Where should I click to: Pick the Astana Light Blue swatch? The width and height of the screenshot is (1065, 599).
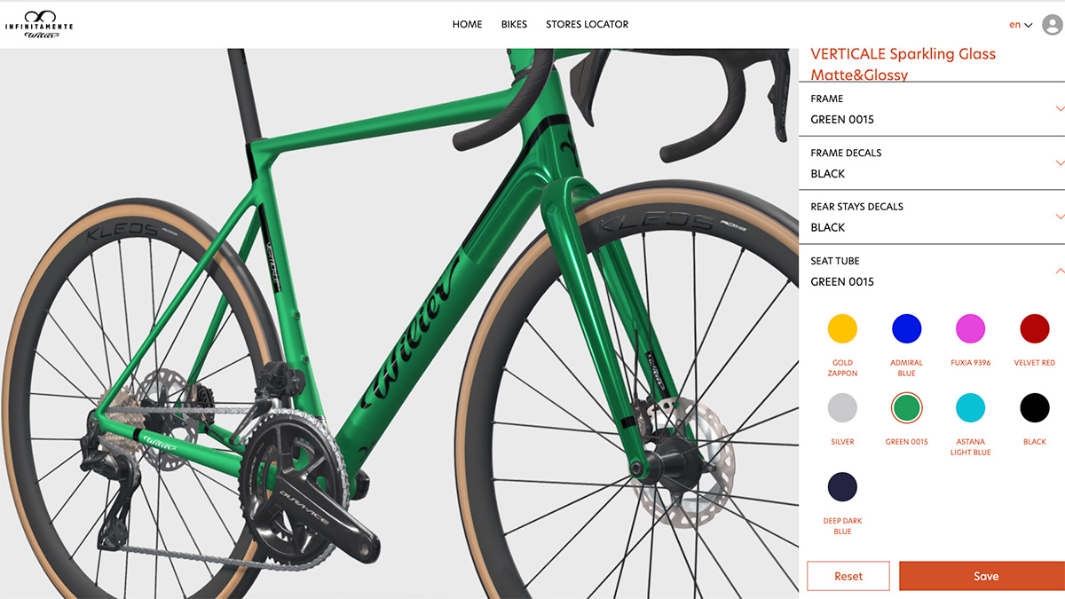tap(970, 407)
